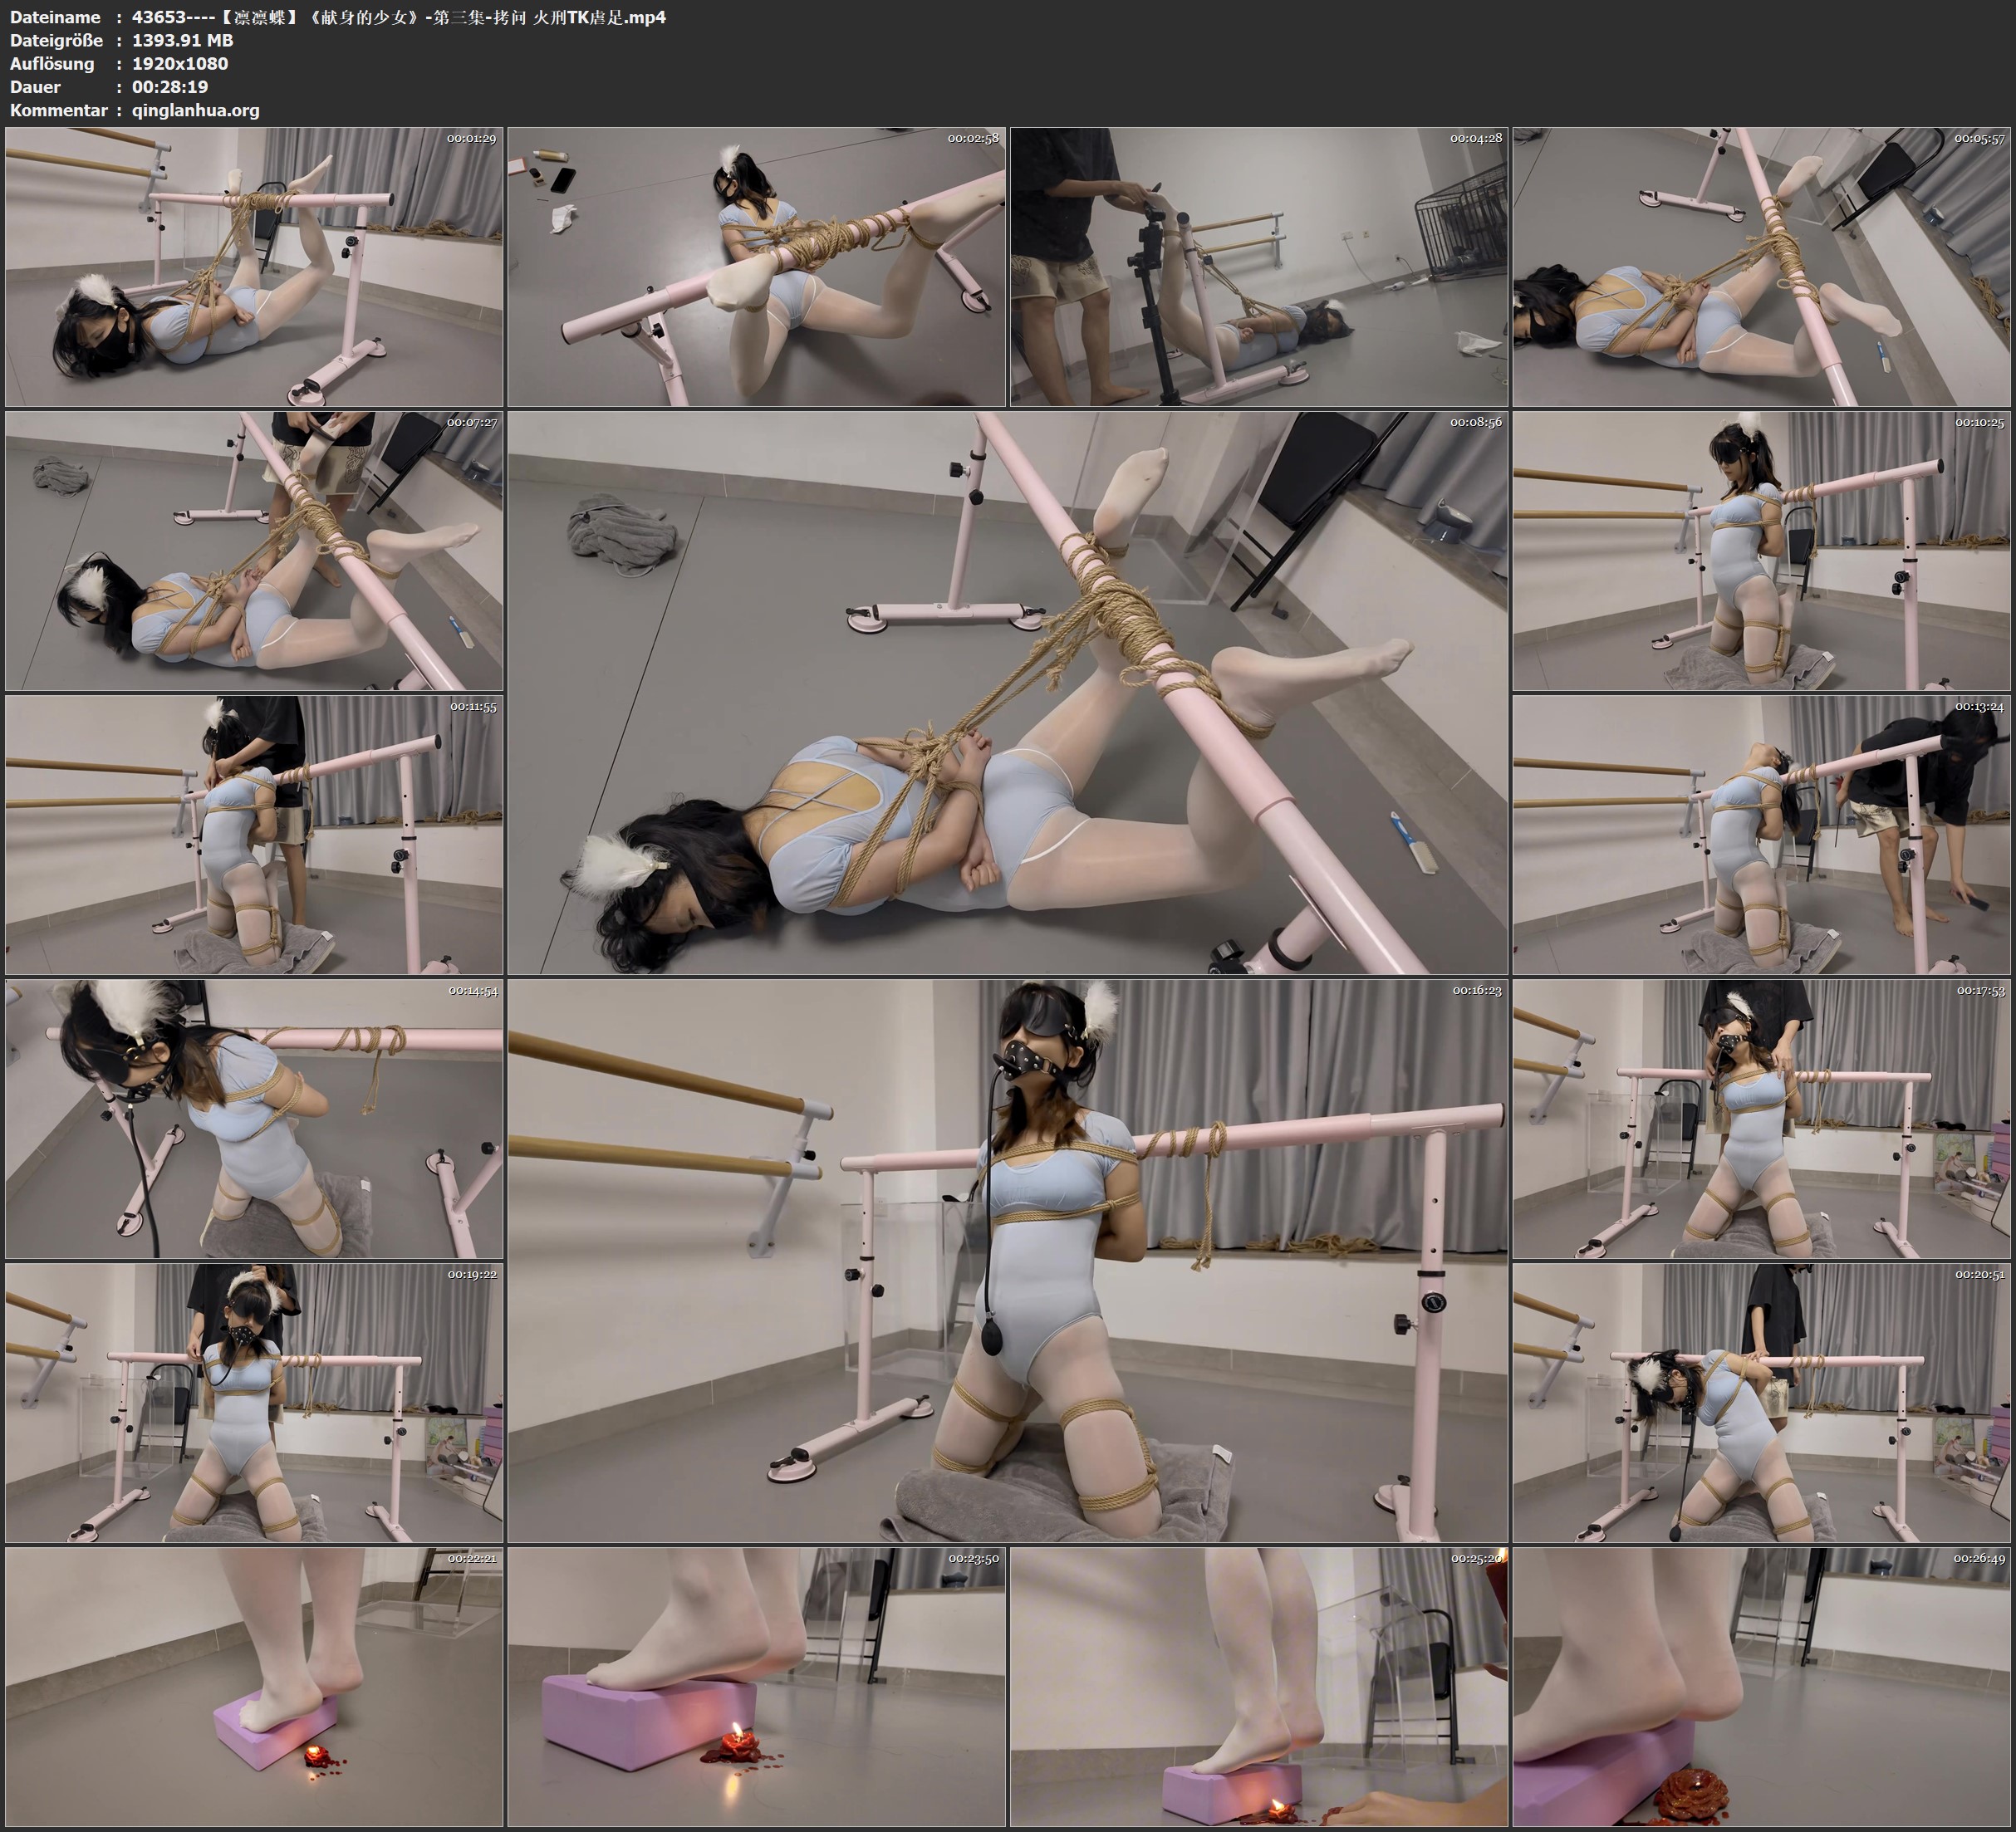
Task: Open the last thumbnail at 00:26:49
Action: pyautogui.click(x=1761, y=1687)
